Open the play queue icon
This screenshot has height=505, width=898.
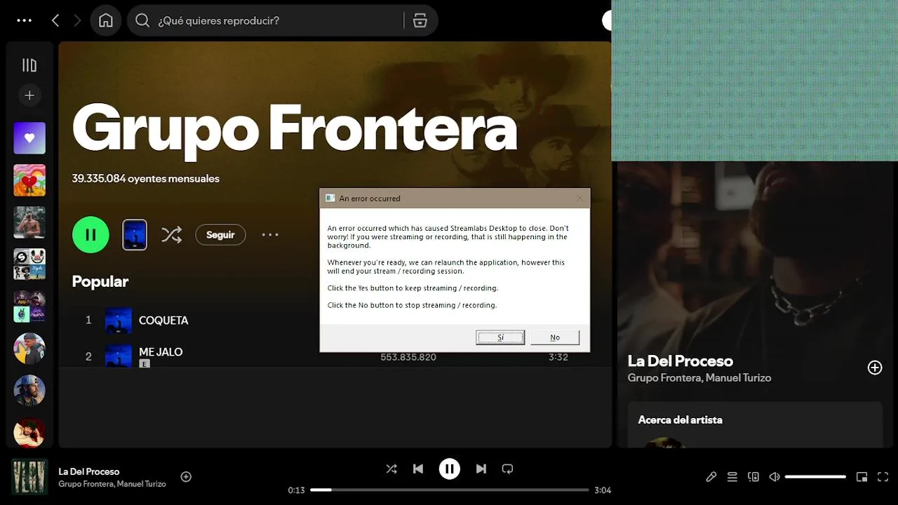point(732,477)
